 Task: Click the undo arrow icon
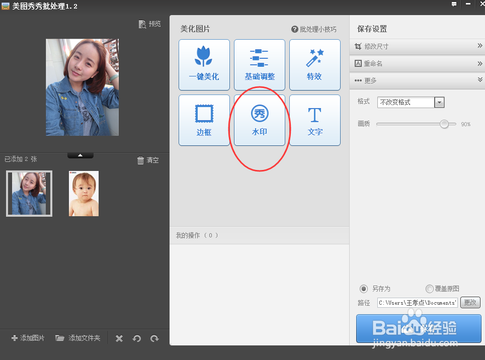point(136,338)
